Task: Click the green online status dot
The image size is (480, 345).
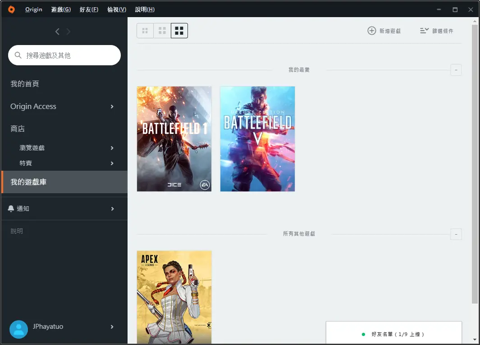Action: pyautogui.click(x=363, y=334)
